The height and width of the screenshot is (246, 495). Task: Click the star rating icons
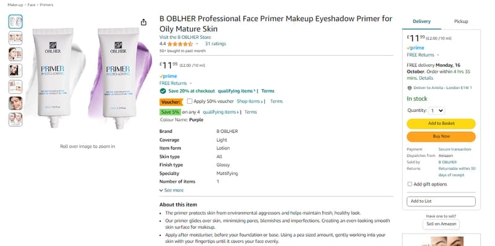pyautogui.click(x=180, y=44)
